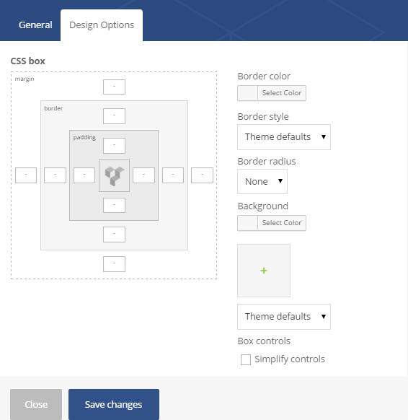Switch to the General tab

[x=35, y=25]
